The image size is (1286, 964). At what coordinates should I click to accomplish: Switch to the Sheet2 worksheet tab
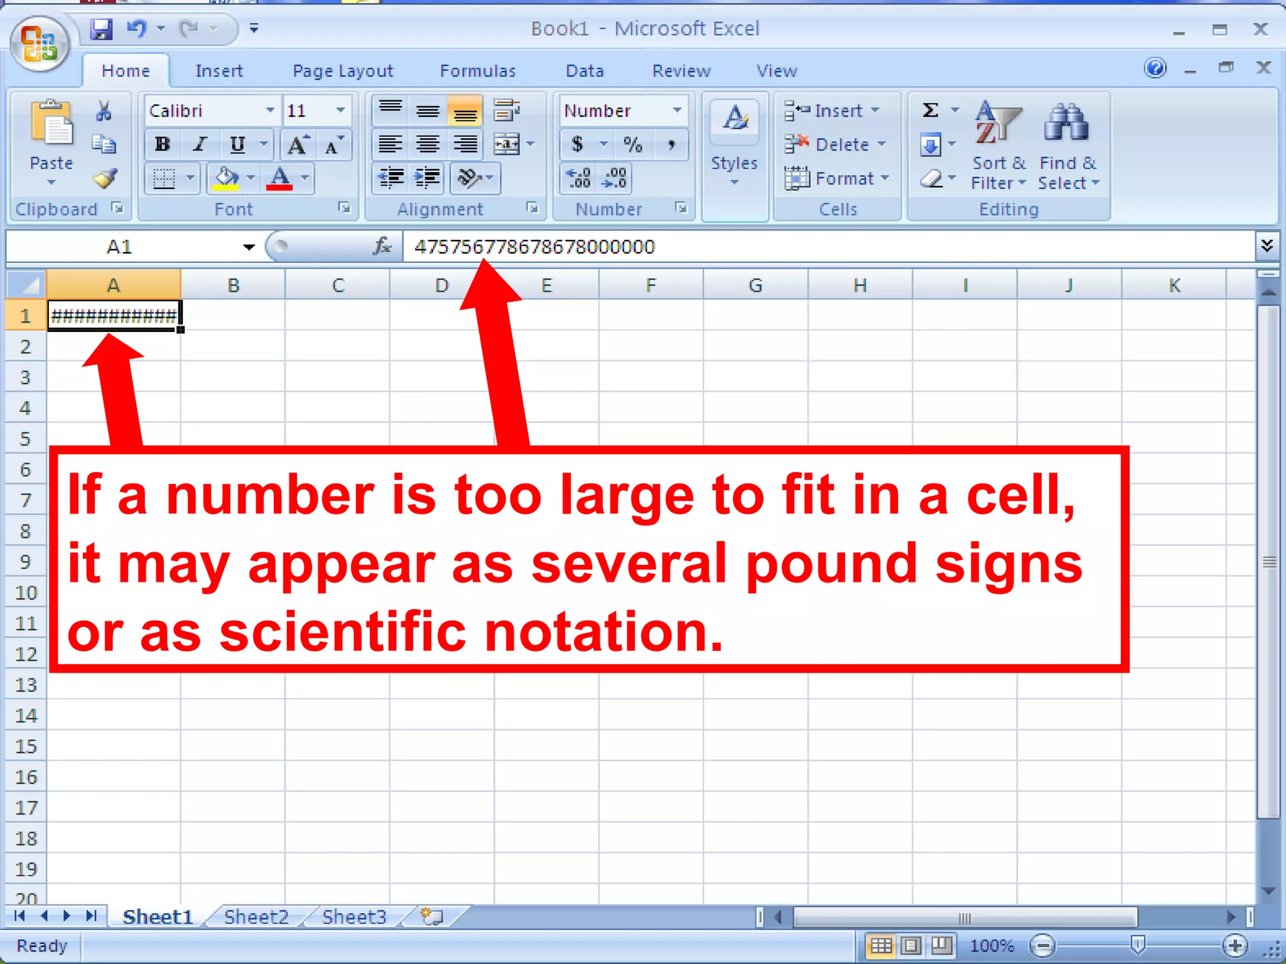point(256,917)
